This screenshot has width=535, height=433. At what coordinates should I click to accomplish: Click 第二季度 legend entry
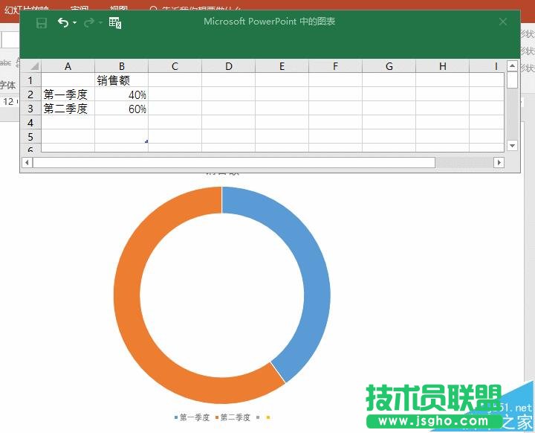click(233, 417)
